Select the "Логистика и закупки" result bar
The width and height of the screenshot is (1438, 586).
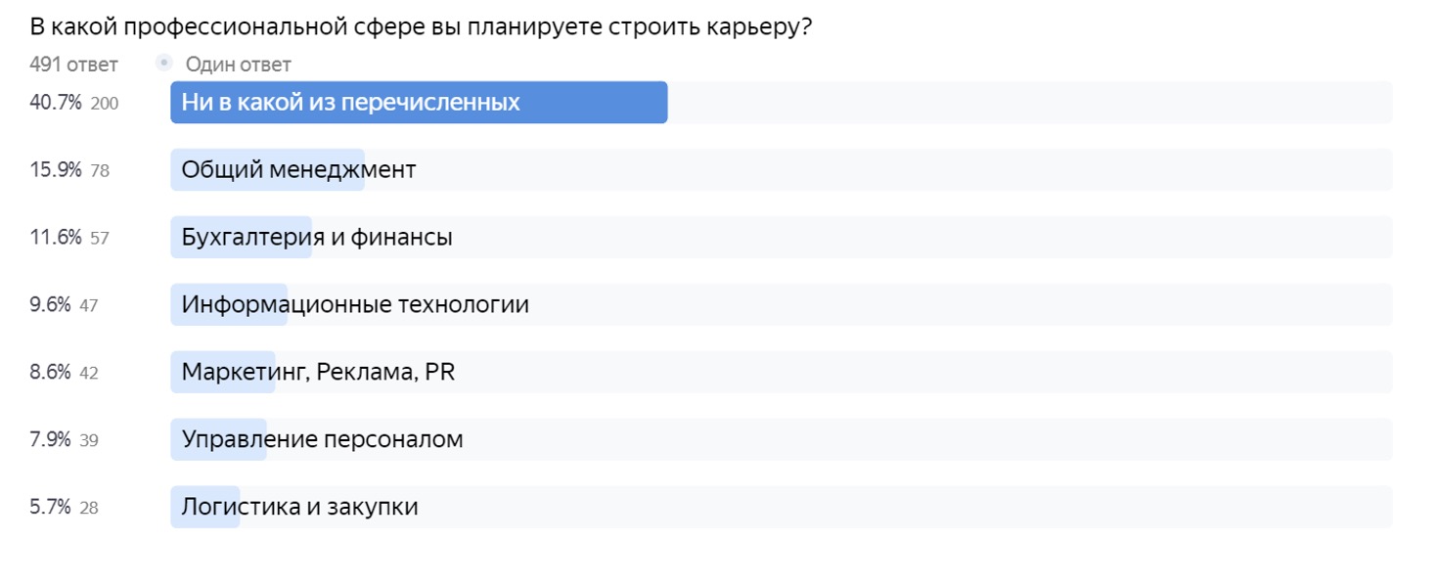click(x=782, y=508)
